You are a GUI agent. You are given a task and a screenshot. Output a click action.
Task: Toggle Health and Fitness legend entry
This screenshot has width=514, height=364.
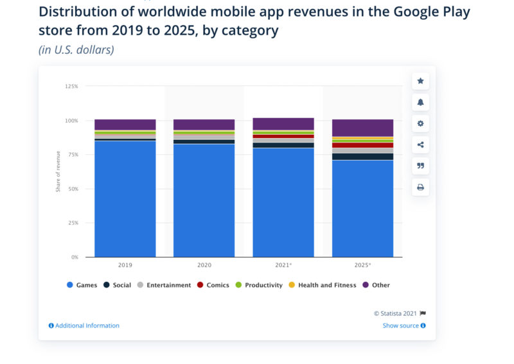(323, 285)
